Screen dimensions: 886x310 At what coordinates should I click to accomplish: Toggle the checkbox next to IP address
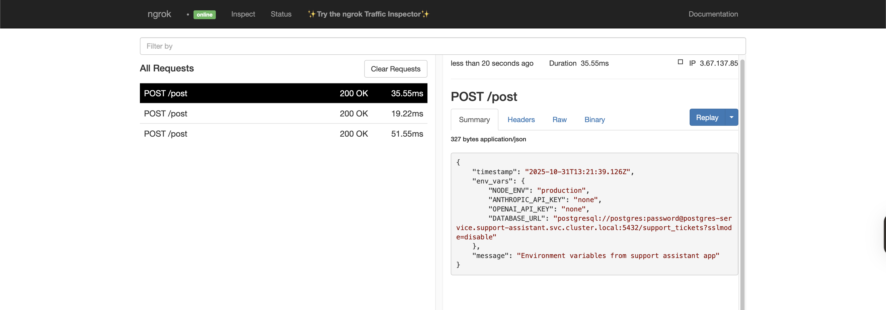coord(680,62)
